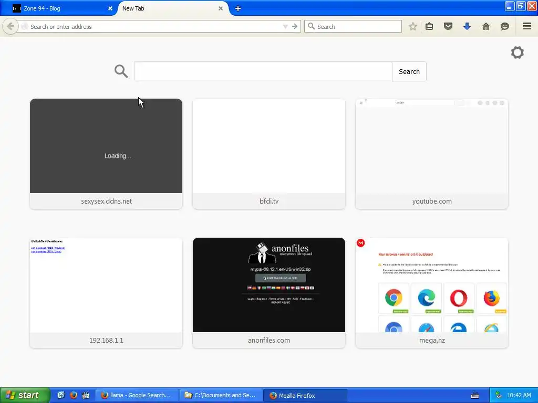Open new tab page settings gear
538x403 pixels.
tap(518, 52)
